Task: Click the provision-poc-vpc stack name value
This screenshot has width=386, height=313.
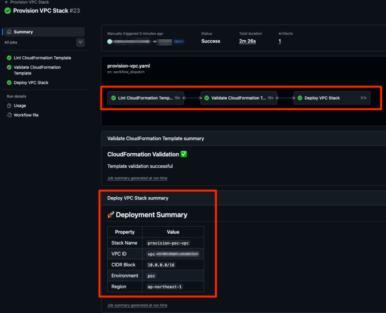Action: 168,243
